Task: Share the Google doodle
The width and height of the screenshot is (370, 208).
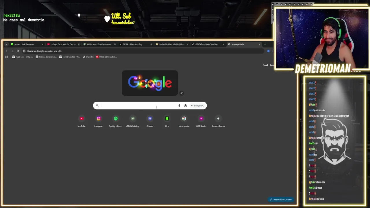Action: point(182,93)
